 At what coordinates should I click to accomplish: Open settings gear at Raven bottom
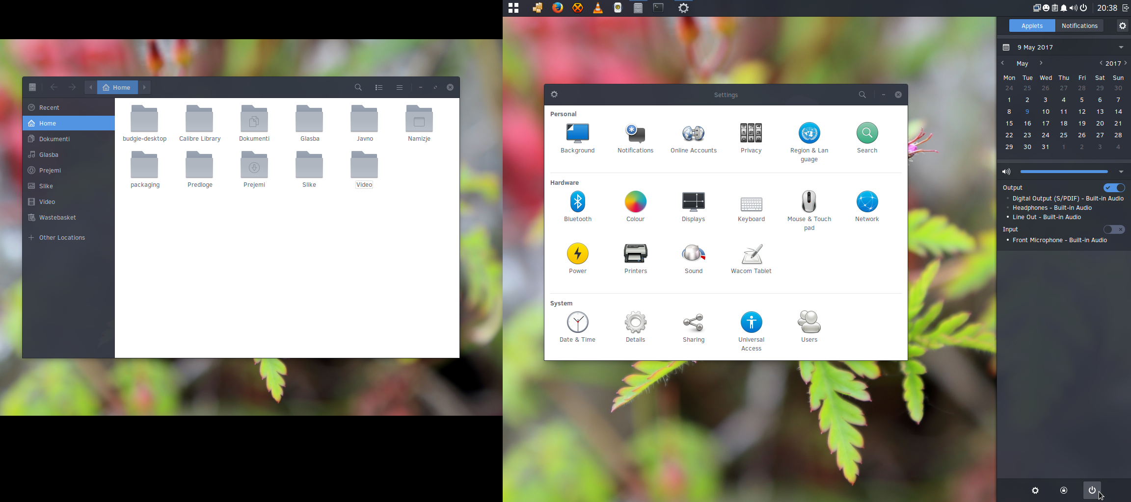tap(1035, 490)
